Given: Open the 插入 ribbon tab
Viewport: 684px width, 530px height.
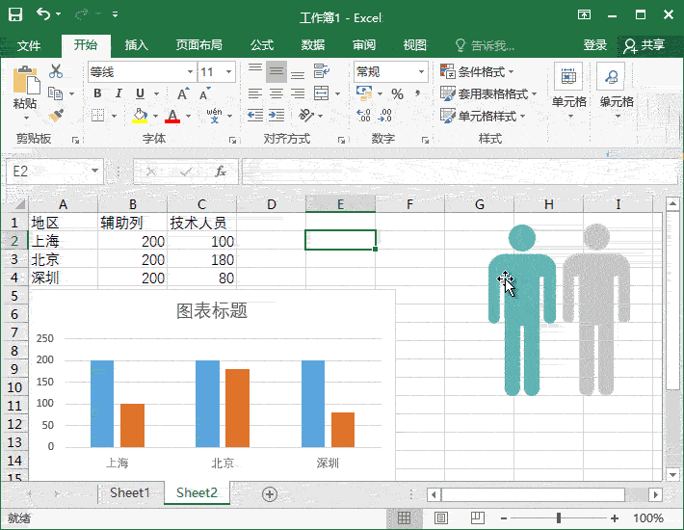Looking at the screenshot, I should tap(137, 45).
